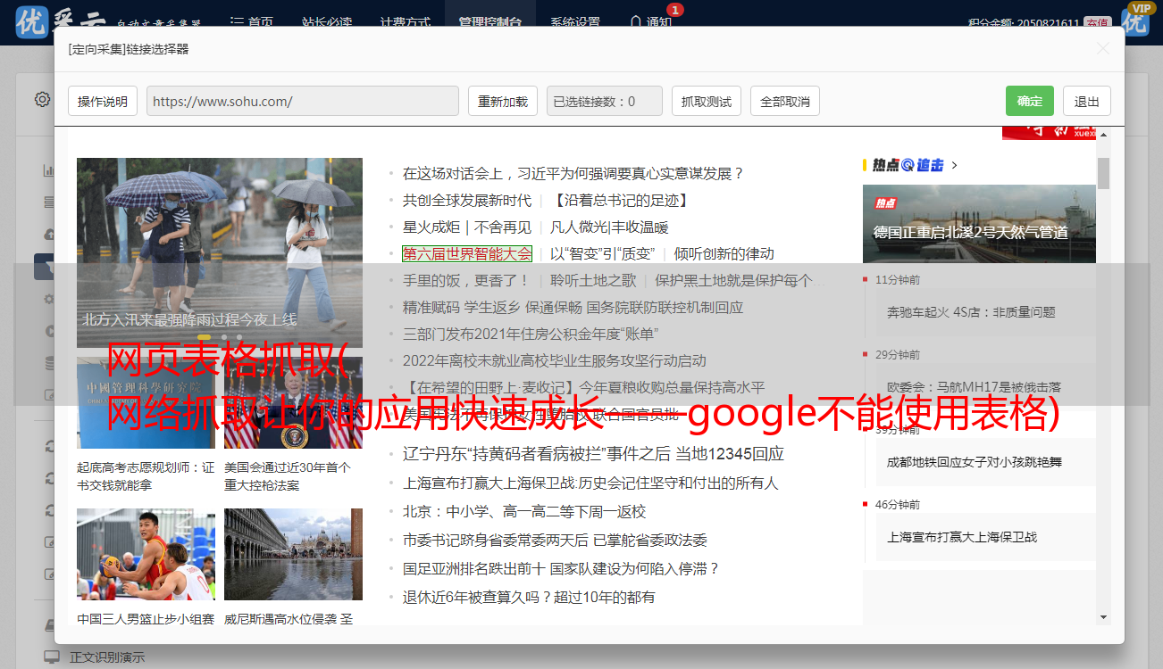Click the sohu.com URL input field
Screen dimensions: 1163x669
click(x=302, y=102)
